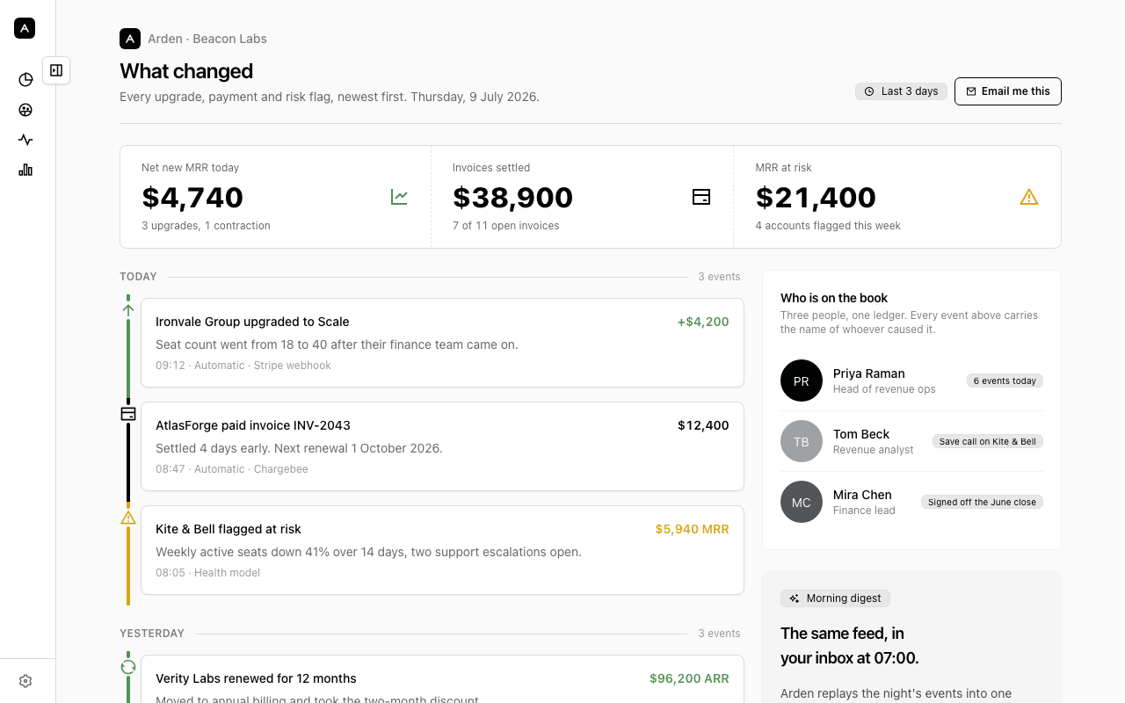Open the Last 3 days range selector
1125x703 pixels.
901,91
